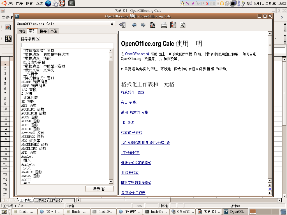Toggle the help navigation pane icon
Viewport: 287px width, 215px height.
[122, 25]
